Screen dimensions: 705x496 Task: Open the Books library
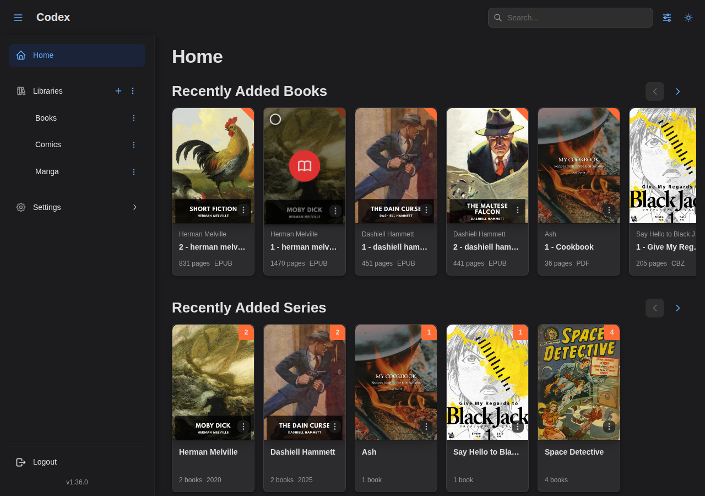pyautogui.click(x=46, y=118)
